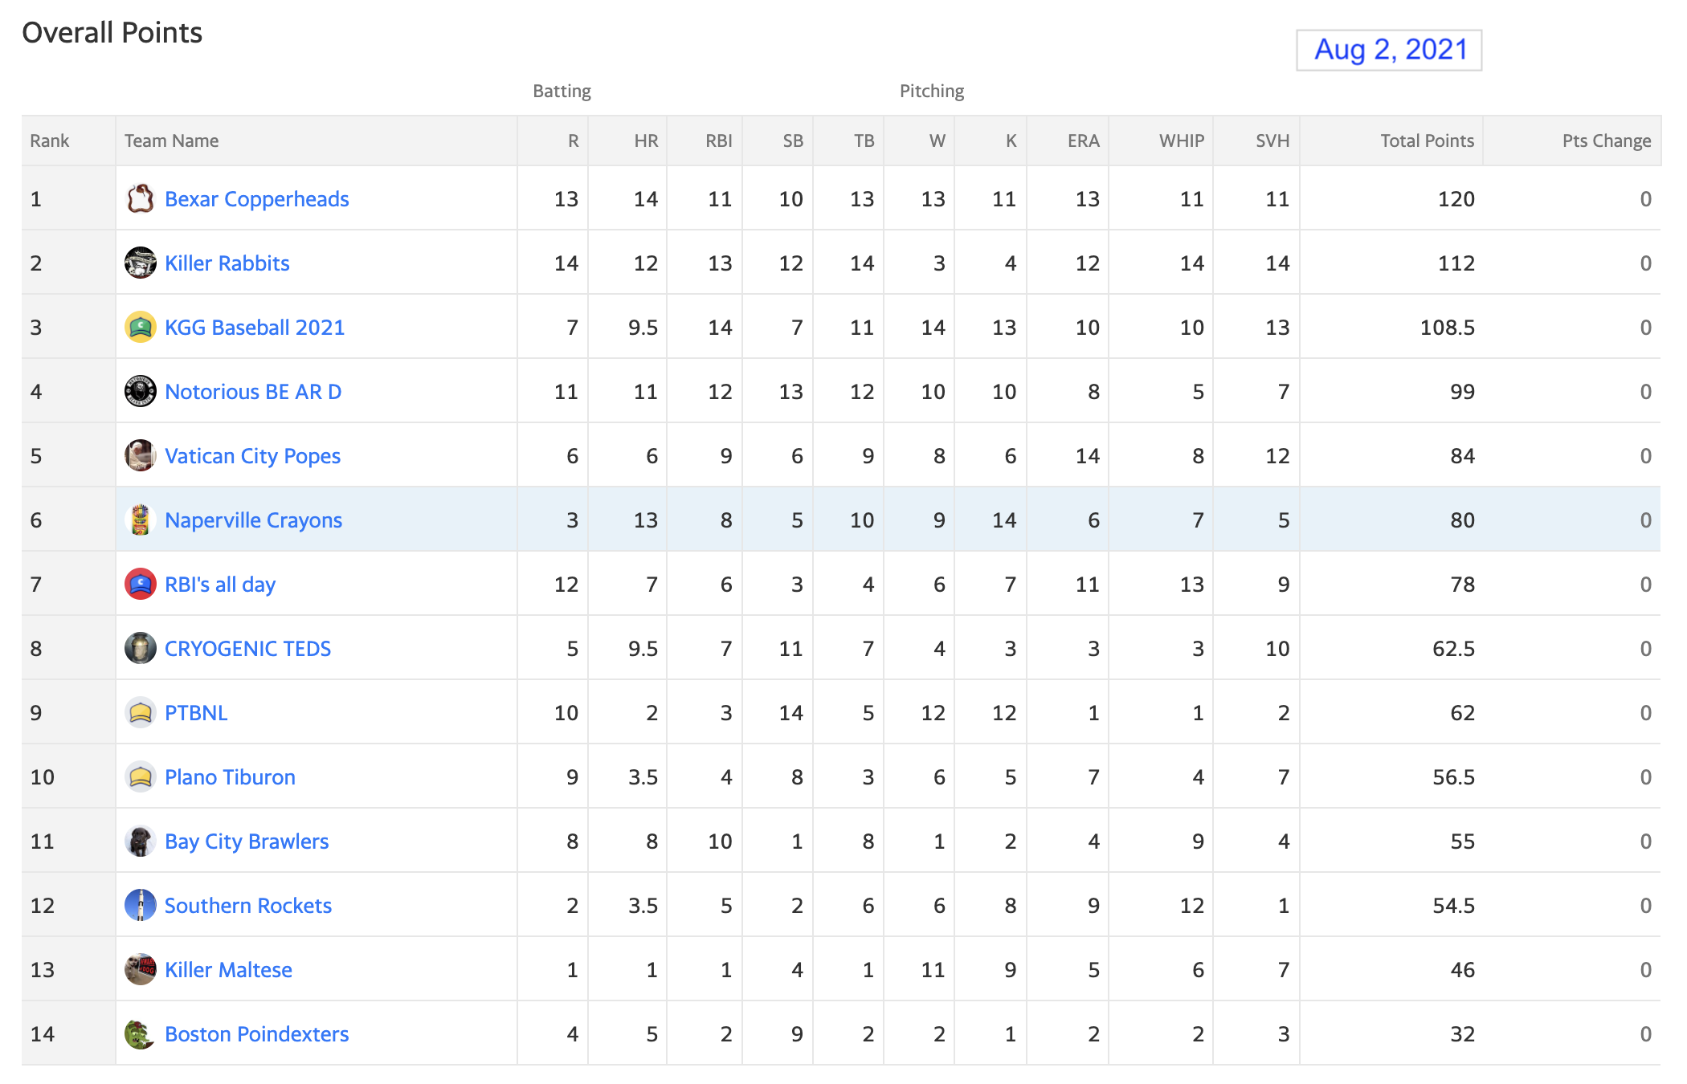This screenshot has height=1084, width=1687.
Task: Click the Killer Rabbits team avatar
Action: 141,263
